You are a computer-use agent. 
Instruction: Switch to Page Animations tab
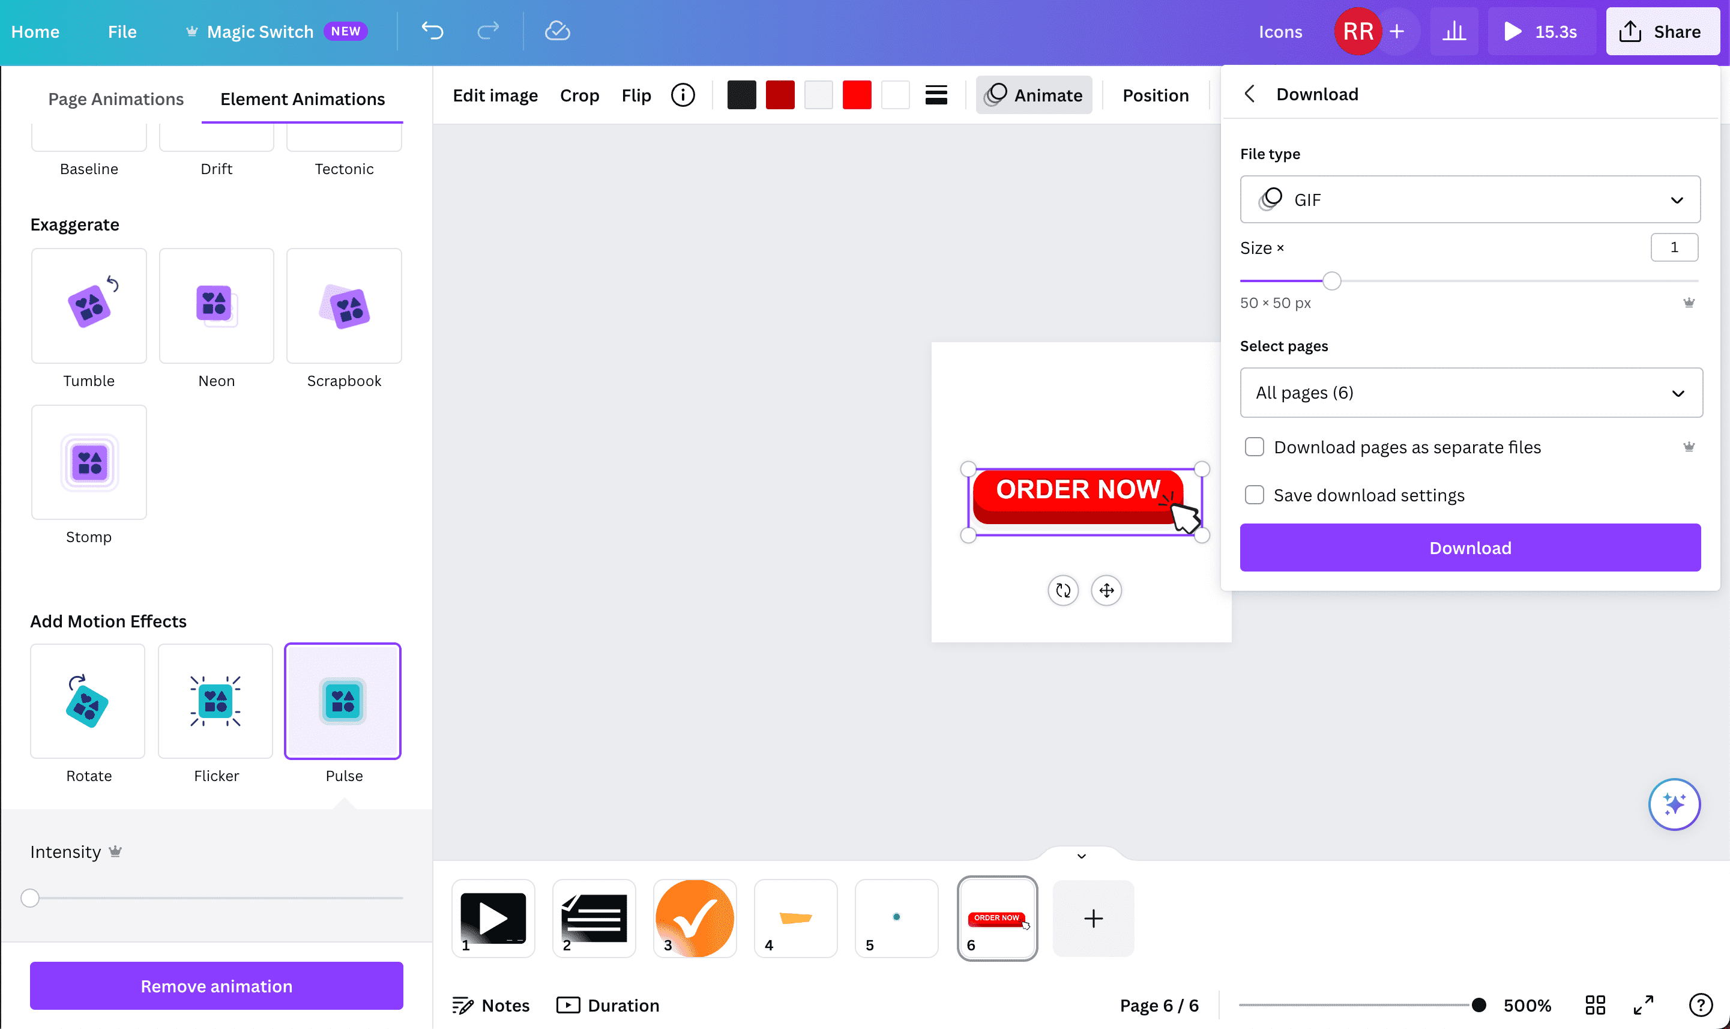pyautogui.click(x=116, y=99)
